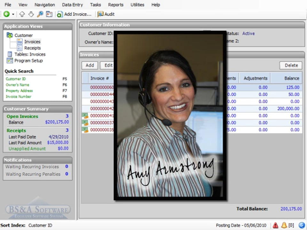Click the Invoices tree node icon
Image resolution: width=307 pixels, height=230 pixels.
(x=20, y=42)
